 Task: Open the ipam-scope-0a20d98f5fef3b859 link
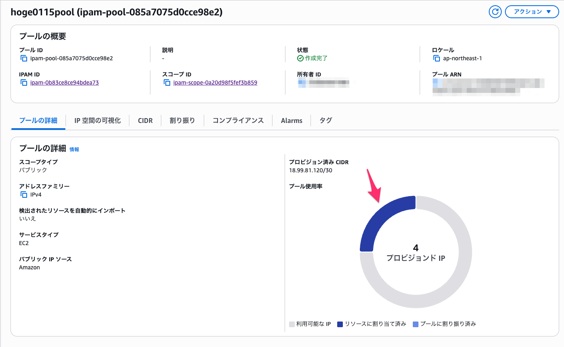pos(215,83)
